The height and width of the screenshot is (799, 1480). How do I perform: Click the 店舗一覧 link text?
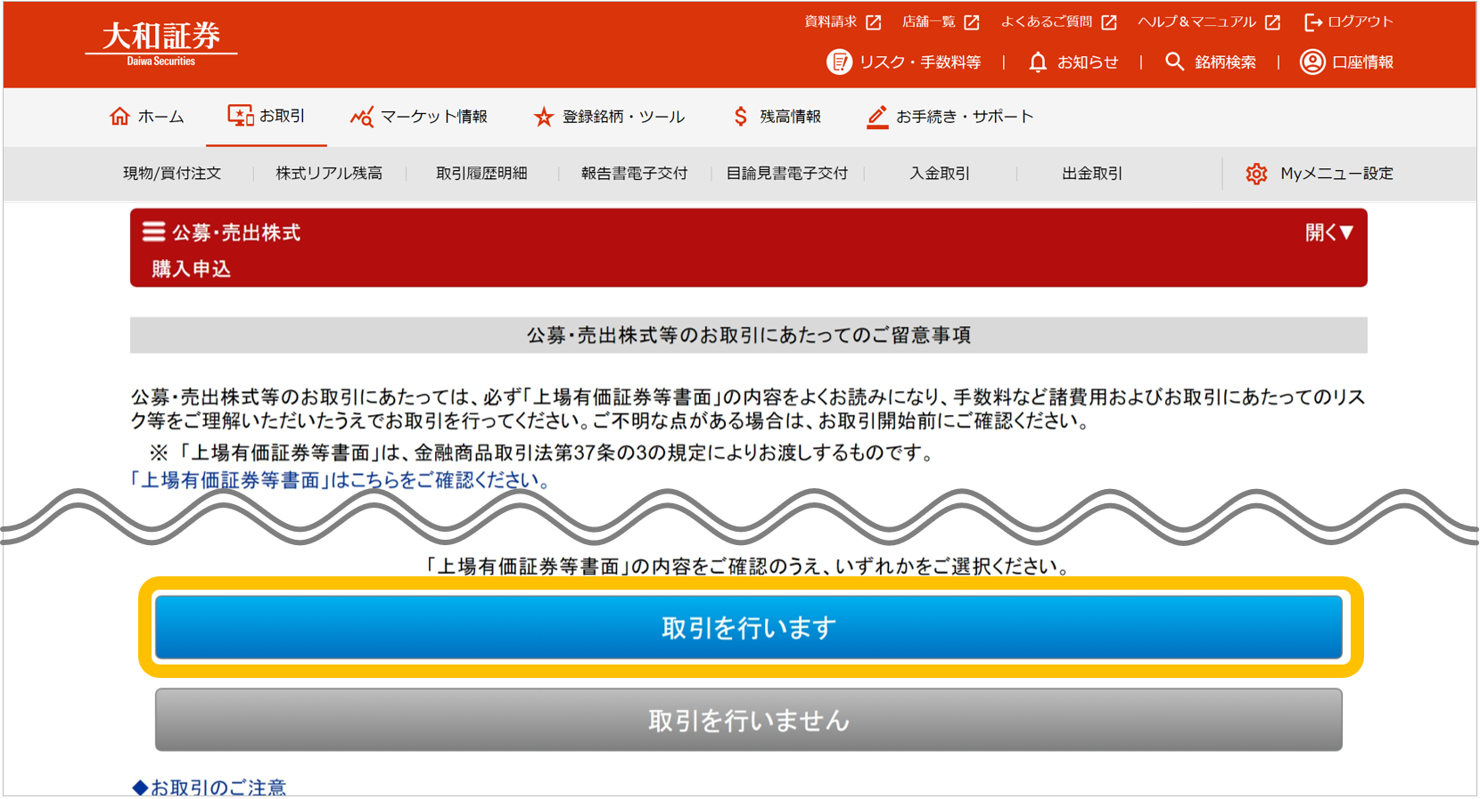(x=929, y=22)
